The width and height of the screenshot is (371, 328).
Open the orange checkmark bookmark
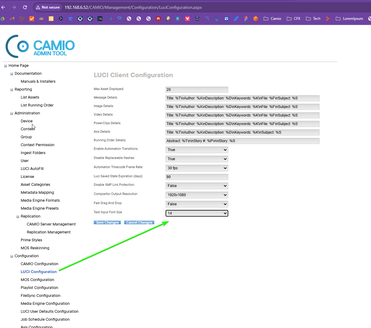(32, 19)
